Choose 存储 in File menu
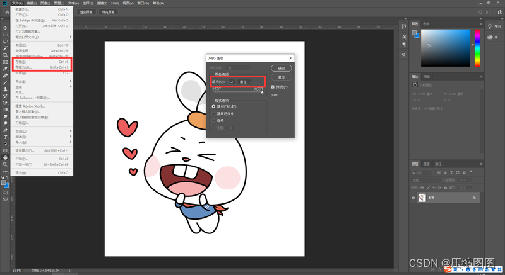 pyautogui.click(x=42, y=62)
